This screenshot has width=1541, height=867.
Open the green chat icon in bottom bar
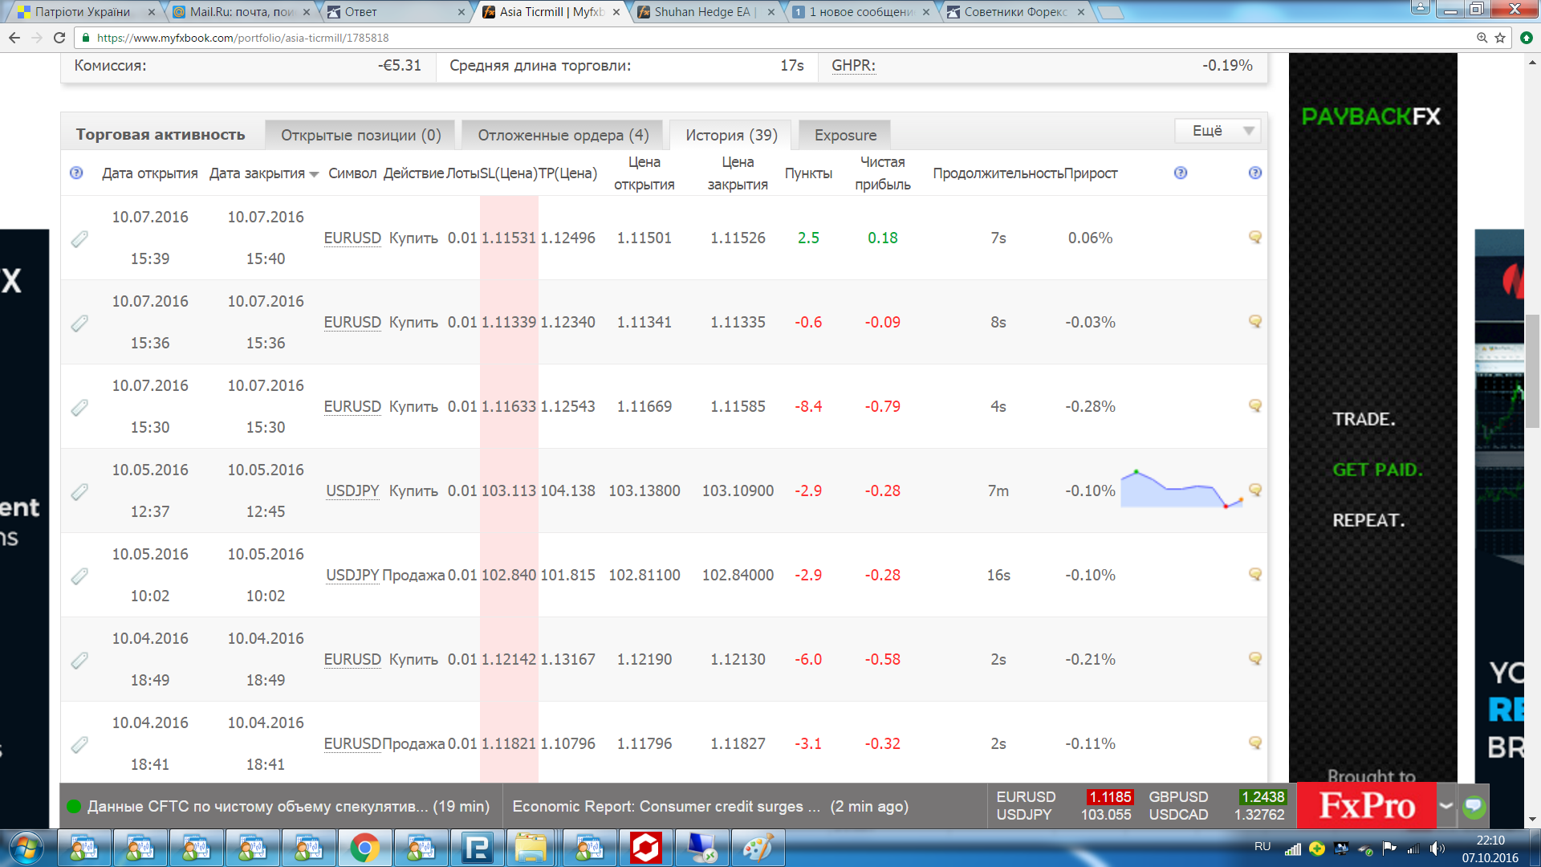click(x=1474, y=806)
